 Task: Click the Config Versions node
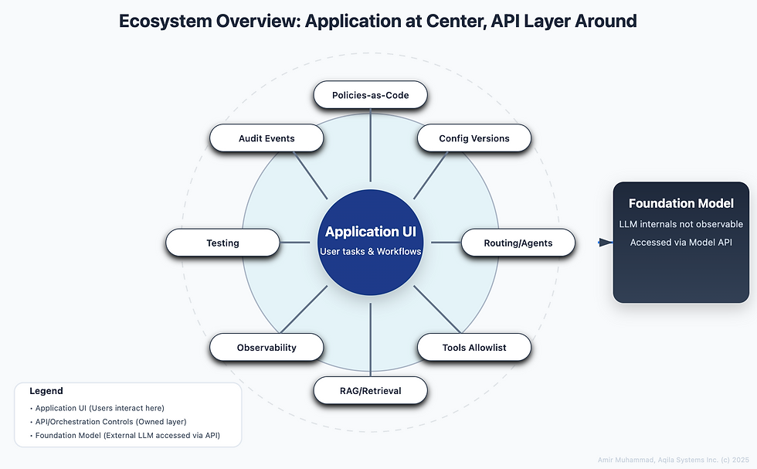474,138
